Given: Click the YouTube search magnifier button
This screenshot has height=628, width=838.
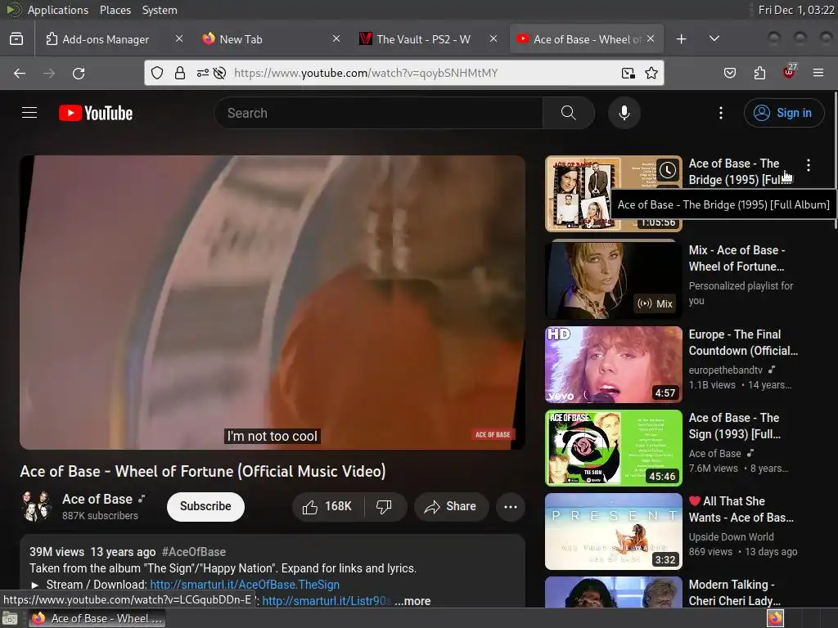Looking at the screenshot, I should click(x=569, y=113).
